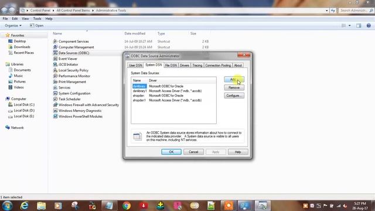Screen dimensions: 375x211
Task: Click Data Sources (ODBC) icon
Action: [x=55, y=53]
